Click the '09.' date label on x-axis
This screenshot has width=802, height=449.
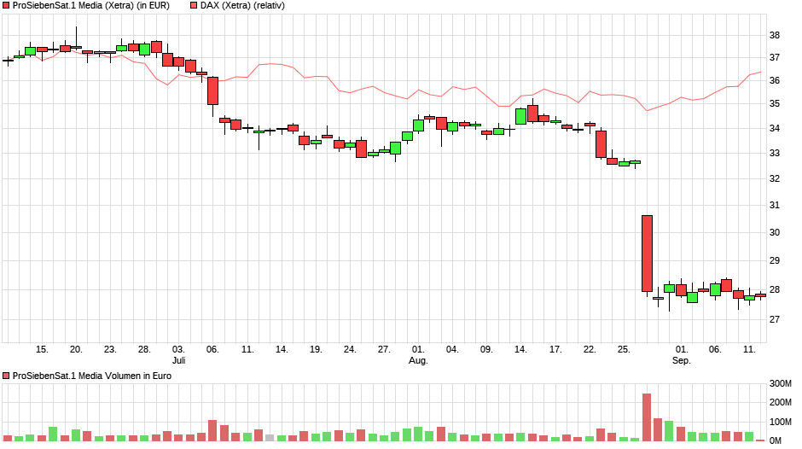tap(486, 349)
